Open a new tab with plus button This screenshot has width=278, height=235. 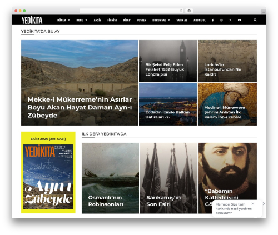pos(264,12)
